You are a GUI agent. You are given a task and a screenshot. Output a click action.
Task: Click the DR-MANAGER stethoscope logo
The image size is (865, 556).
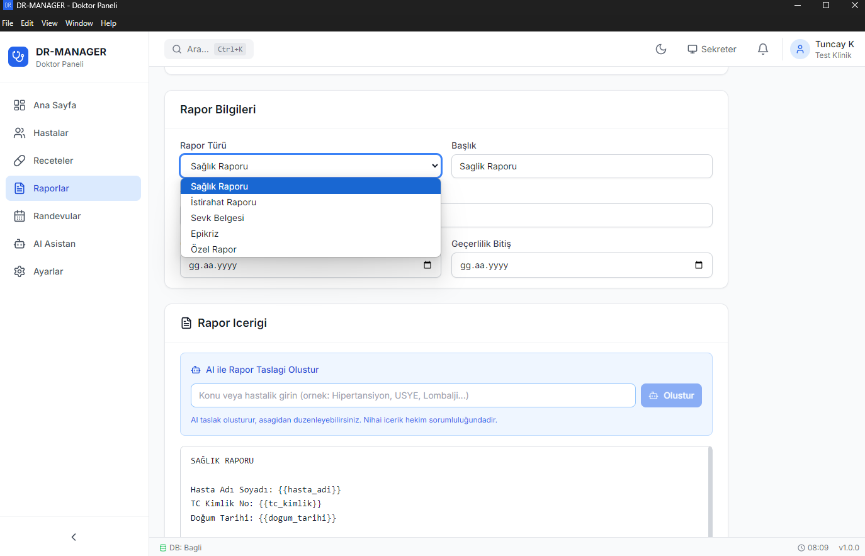[x=18, y=57]
